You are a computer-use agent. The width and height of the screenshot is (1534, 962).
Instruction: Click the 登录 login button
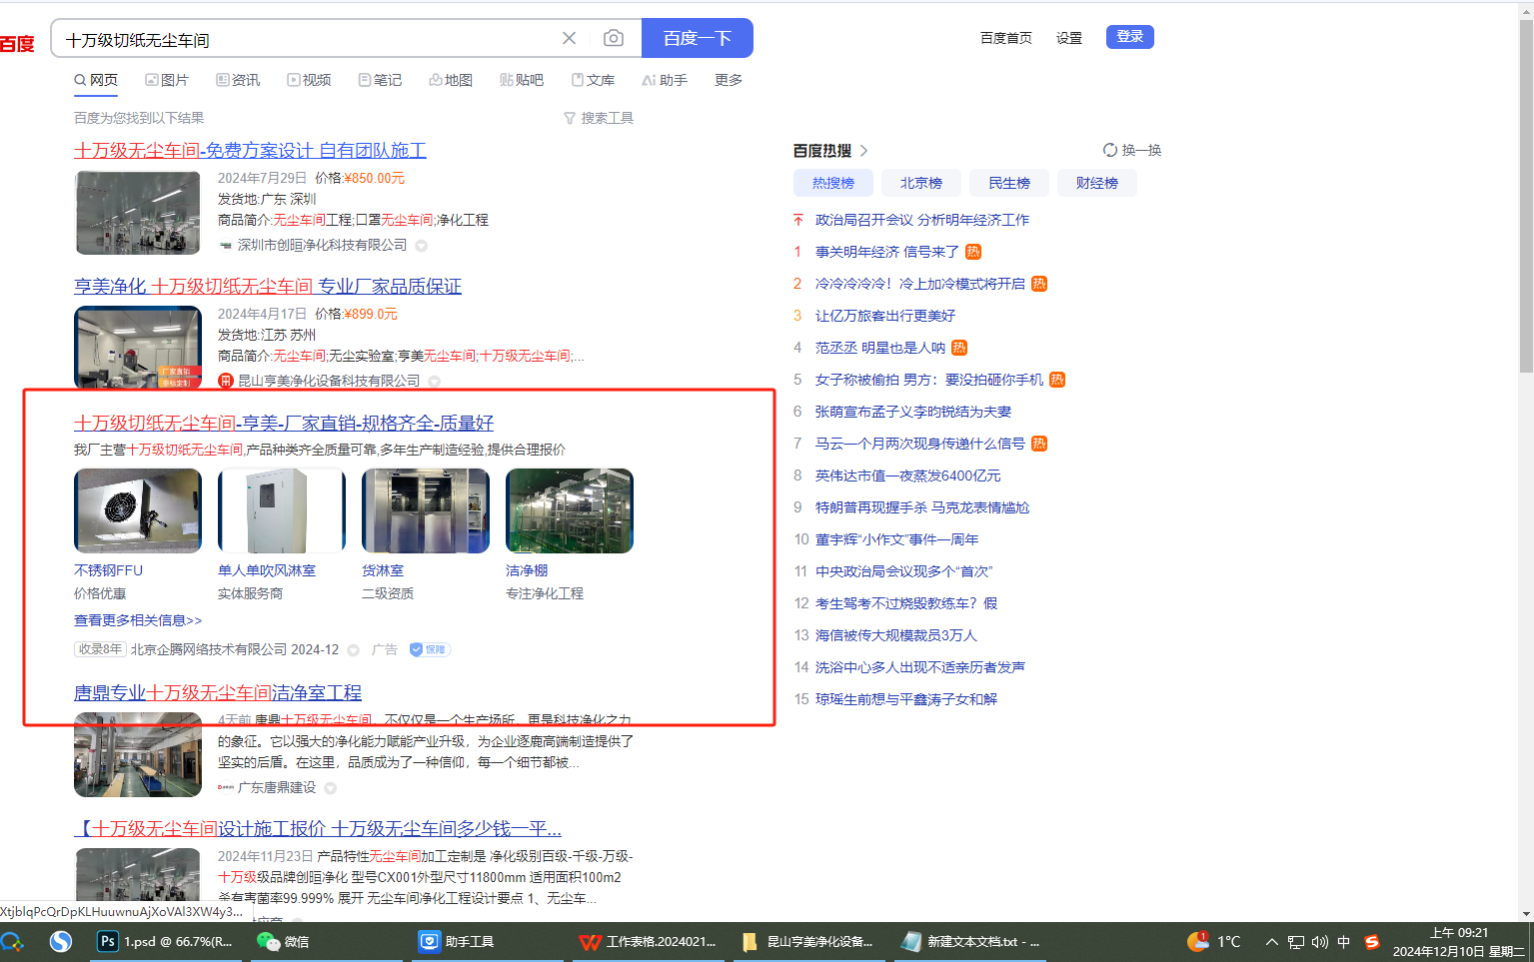point(1129,37)
